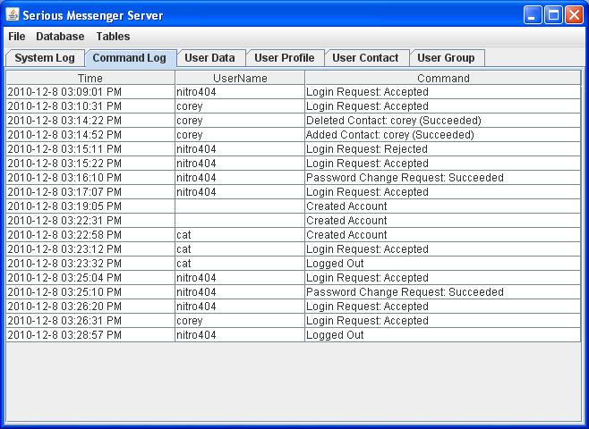
Task: Switch to the System Log tab
Action: pos(45,58)
